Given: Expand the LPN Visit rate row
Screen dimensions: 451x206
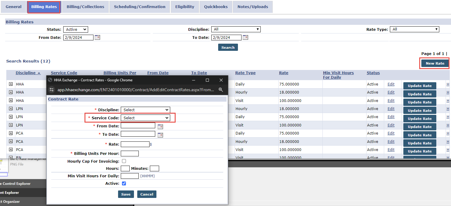Looking at the screenshot, I should [x=11, y=125].
